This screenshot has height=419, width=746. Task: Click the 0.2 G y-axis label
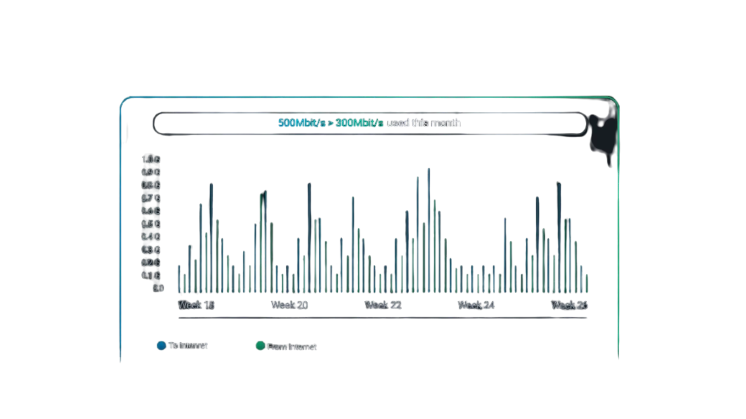point(150,263)
